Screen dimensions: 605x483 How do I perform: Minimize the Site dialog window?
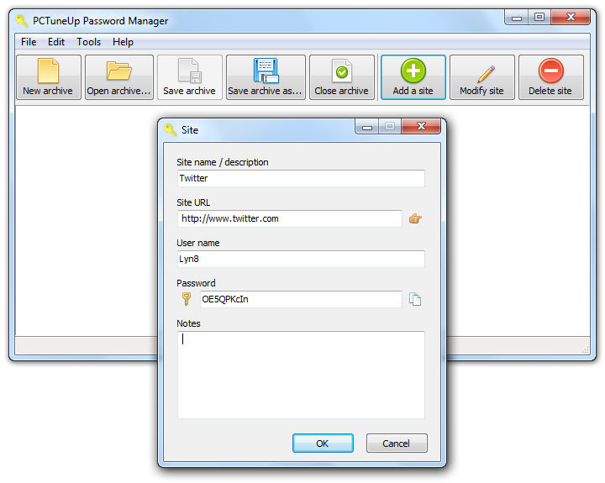click(x=367, y=127)
